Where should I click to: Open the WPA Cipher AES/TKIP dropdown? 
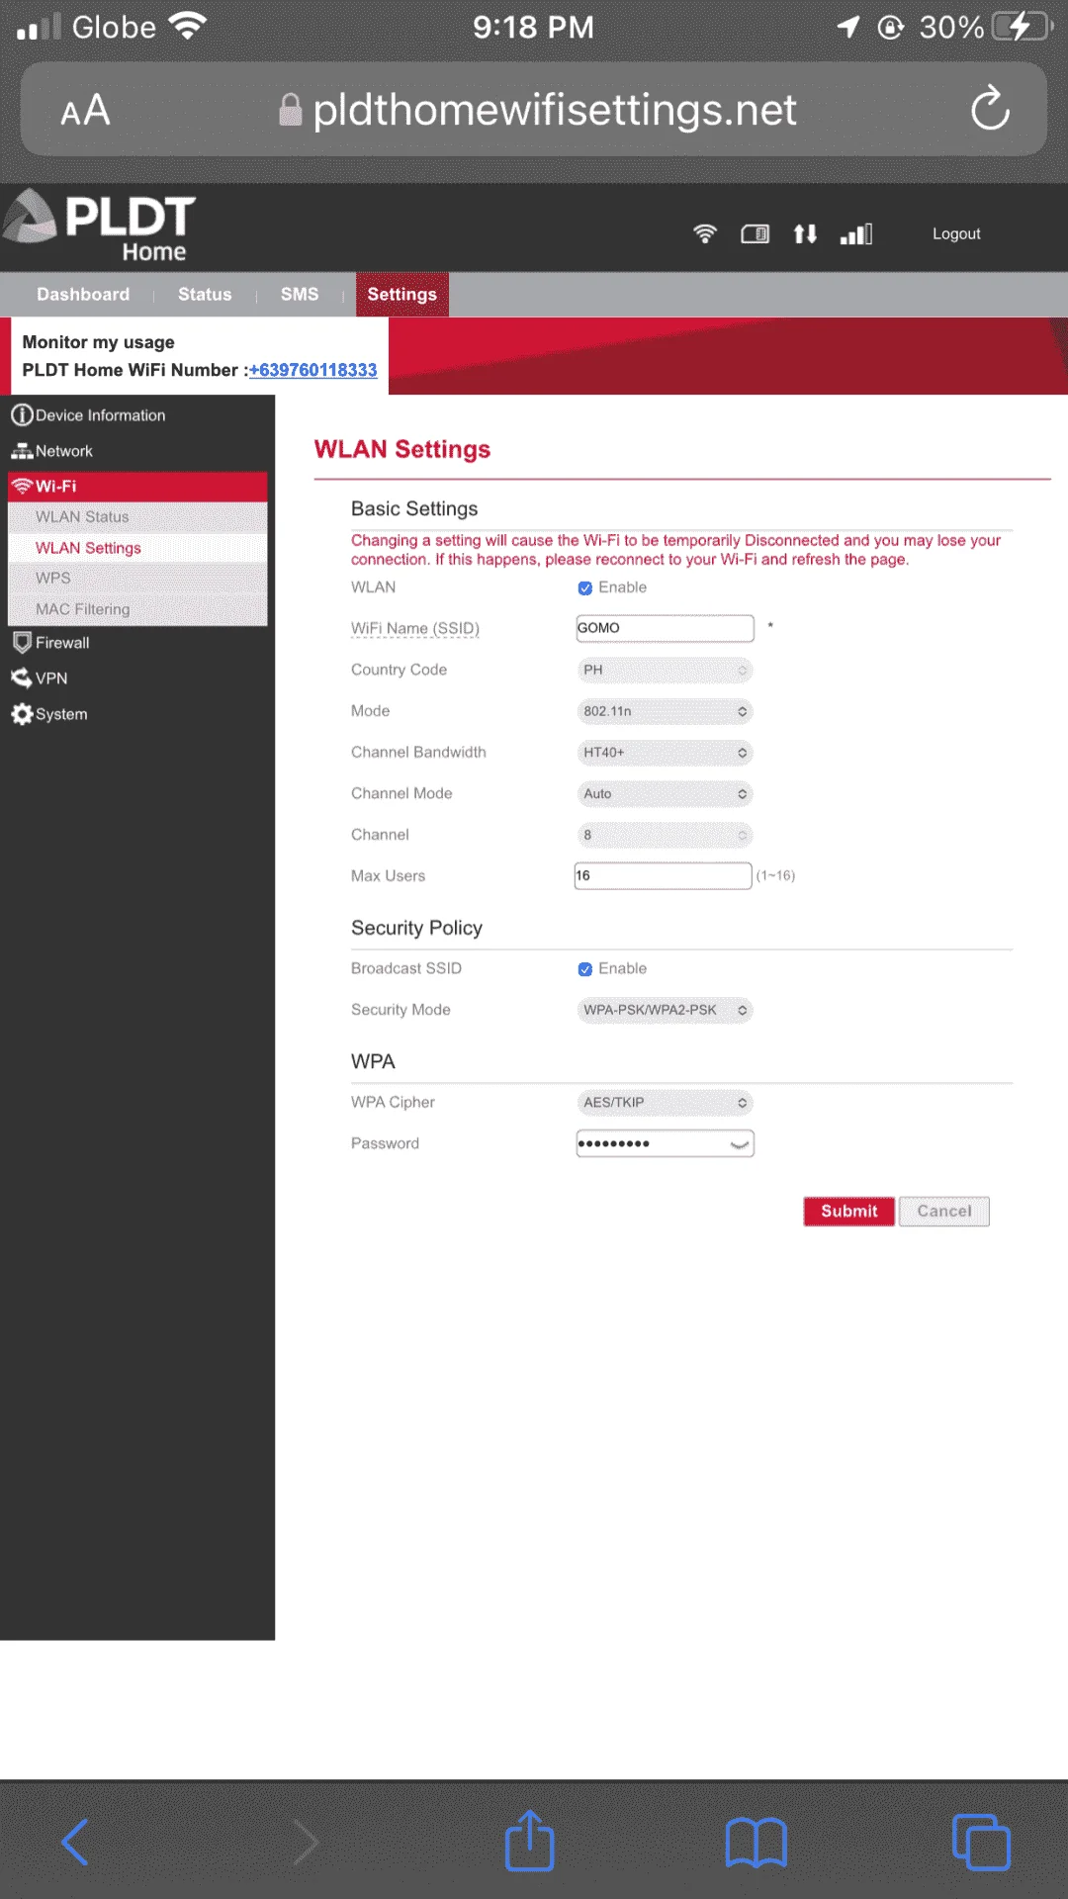[665, 1103]
